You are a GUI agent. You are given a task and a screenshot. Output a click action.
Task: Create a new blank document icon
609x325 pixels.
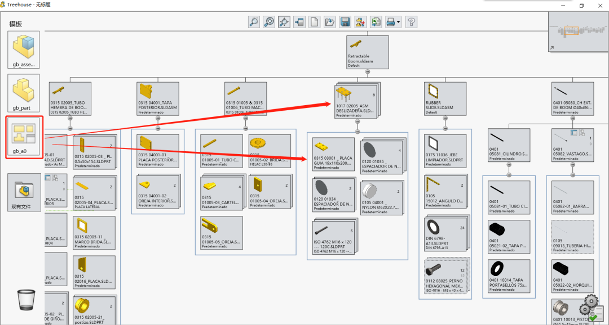(315, 22)
